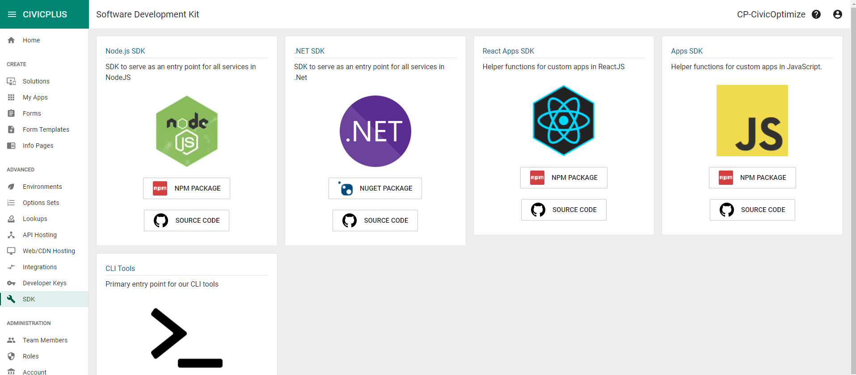The height and width of the screenshot is (375, 856).
Task: Open Solutions menu item
Action: [x=44, y=81]
